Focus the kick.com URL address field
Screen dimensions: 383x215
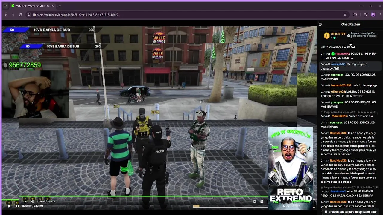point(189,15)
